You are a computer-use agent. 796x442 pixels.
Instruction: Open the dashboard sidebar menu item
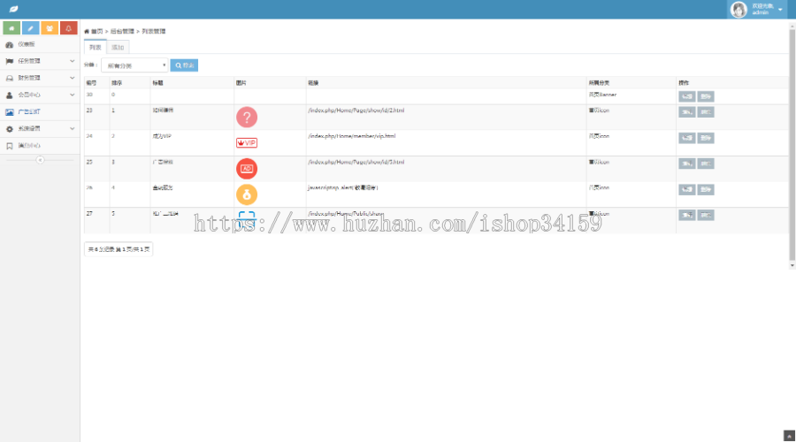tap(40, 45)
